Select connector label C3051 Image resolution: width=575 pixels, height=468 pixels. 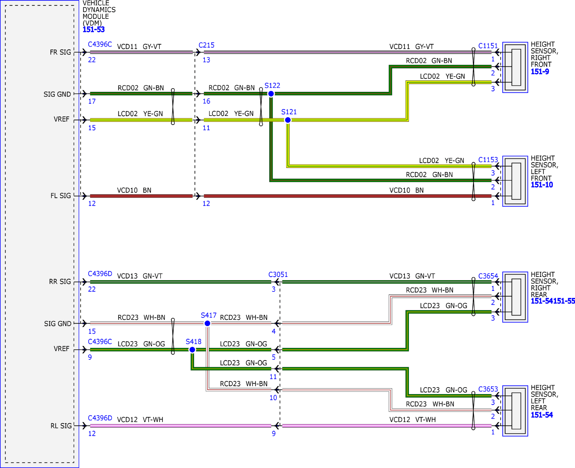(278, 275)
